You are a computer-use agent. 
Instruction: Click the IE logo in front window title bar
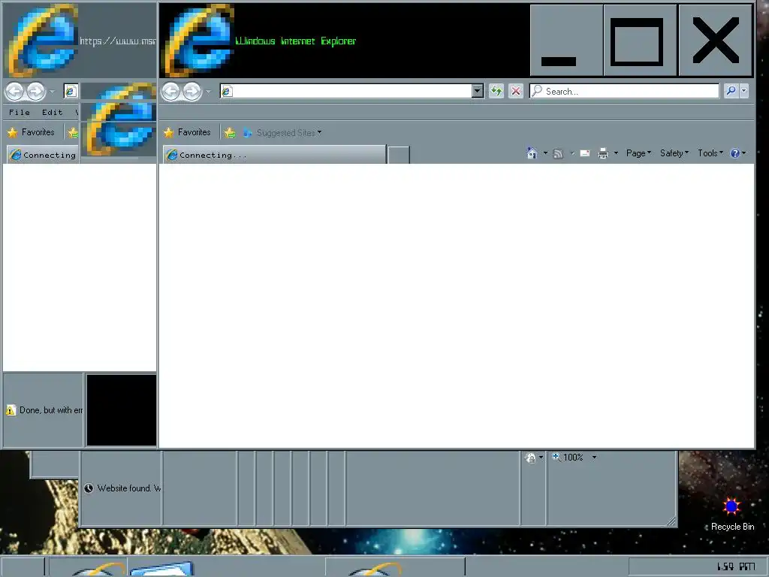[x=198, y=41]
